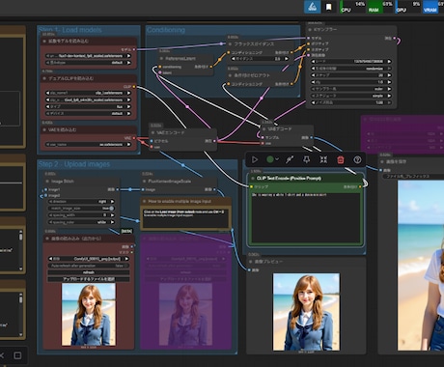
Task: Click the GPU usage monitor
Action: [x=408, y=7]
